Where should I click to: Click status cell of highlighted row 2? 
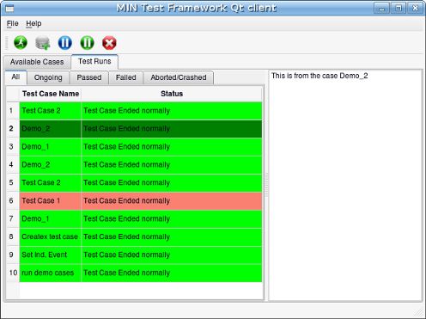pyautogui.click(x=172, y=129)
